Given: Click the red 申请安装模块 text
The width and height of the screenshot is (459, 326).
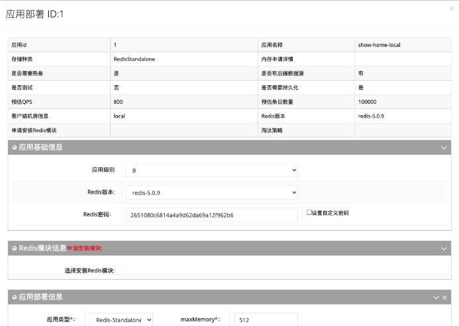Looking at the screenshot, I should tap(84, 248).
